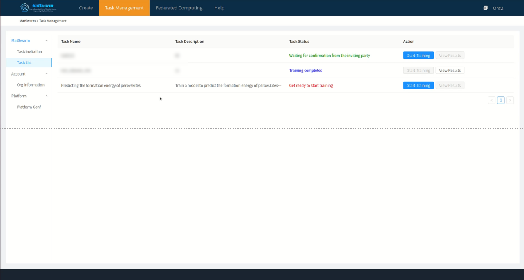View Results for perovskites task
The width and height of the screenshot is (524, 280).
point(450,85)
